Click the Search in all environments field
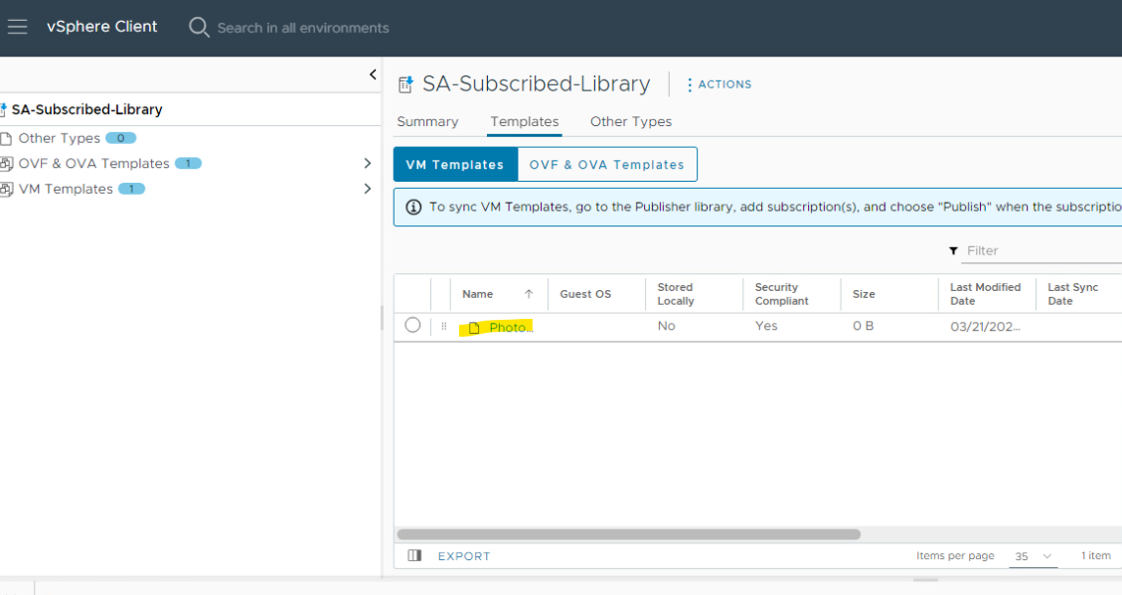The height and width of the screenshot is (595, 1122). click(303, 28)
